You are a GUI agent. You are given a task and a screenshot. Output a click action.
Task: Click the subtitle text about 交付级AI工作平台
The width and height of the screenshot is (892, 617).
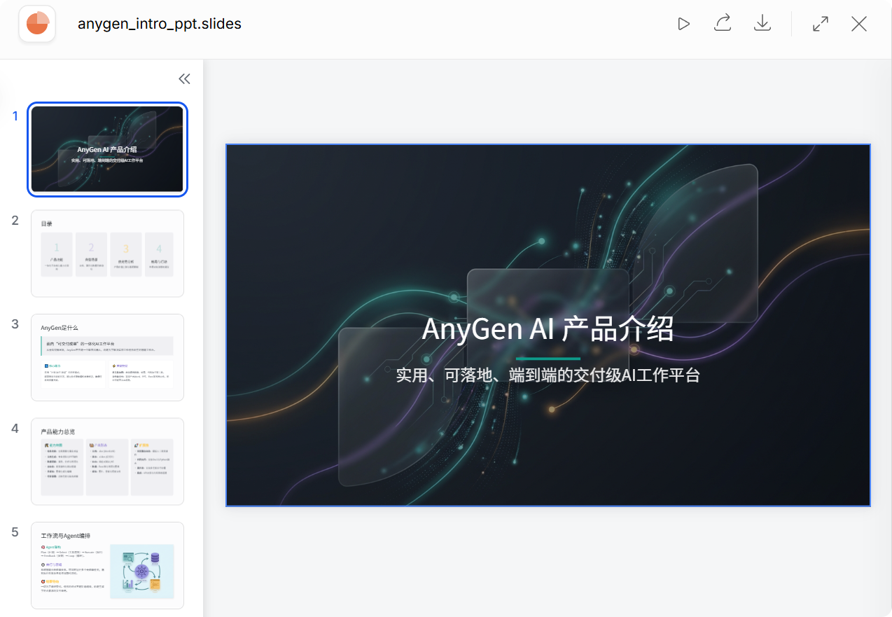click(x=548, y=375)
